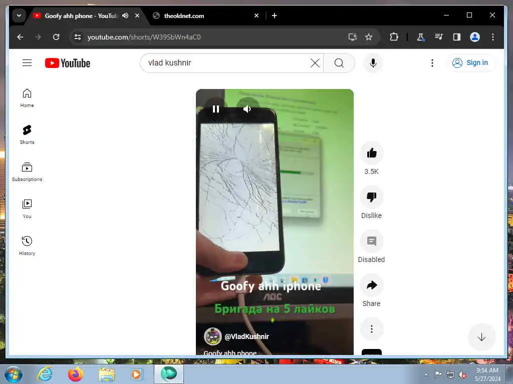Open the Chrome three-dot menu
Screen dimensions: 513x384
(x=493, y=37)
